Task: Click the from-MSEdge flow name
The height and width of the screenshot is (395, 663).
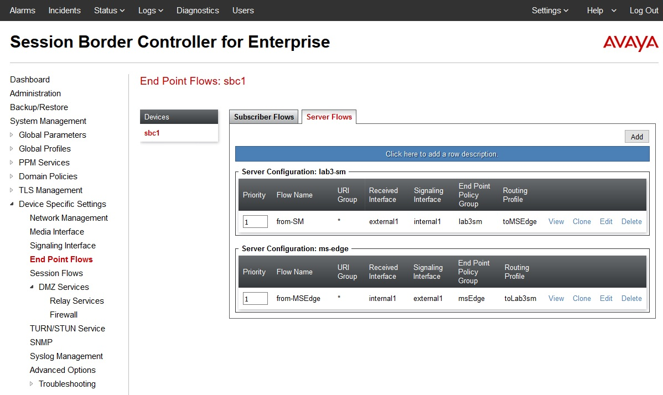Action: 298,298
